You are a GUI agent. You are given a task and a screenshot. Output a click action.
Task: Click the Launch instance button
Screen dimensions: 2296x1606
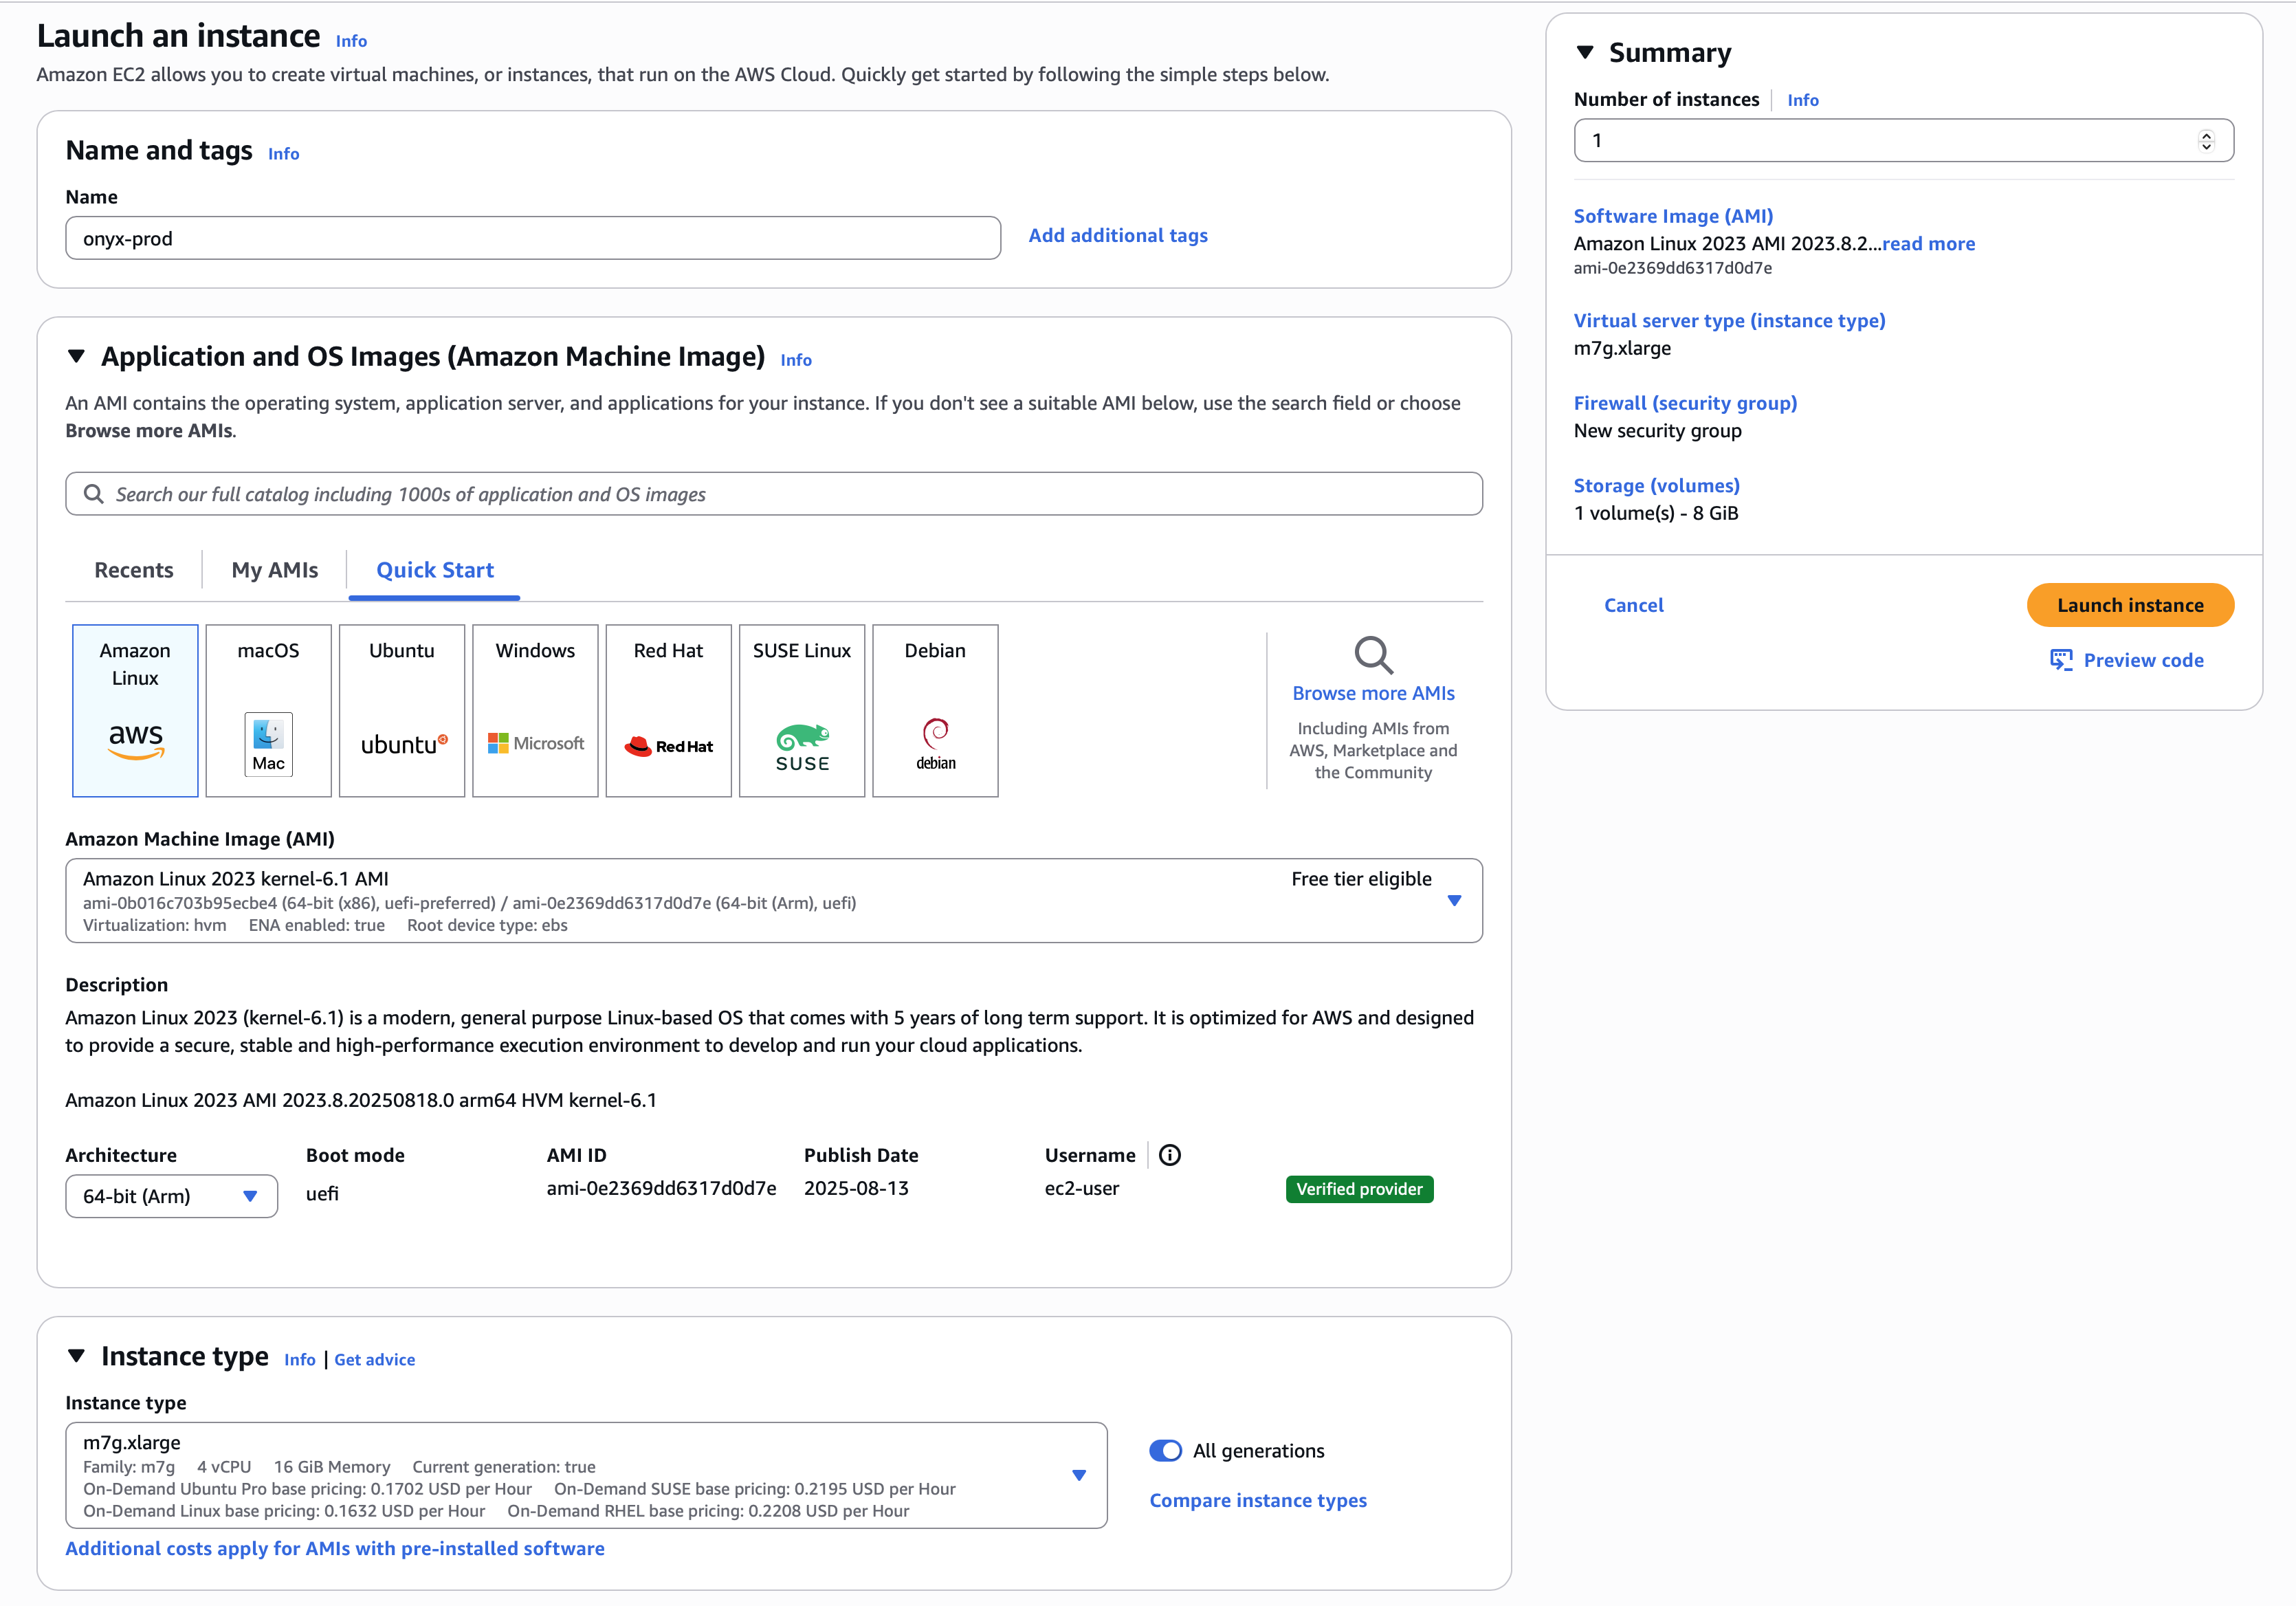[2130, 605]
